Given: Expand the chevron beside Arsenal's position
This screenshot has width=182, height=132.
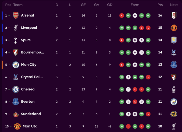Looking at the screenshot, I should pyautogui.click(x=9, y=16).
